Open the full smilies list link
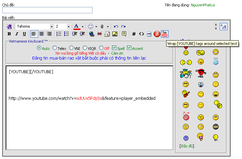Viewport: 242px width, 159px height. [x=186, y=146]
